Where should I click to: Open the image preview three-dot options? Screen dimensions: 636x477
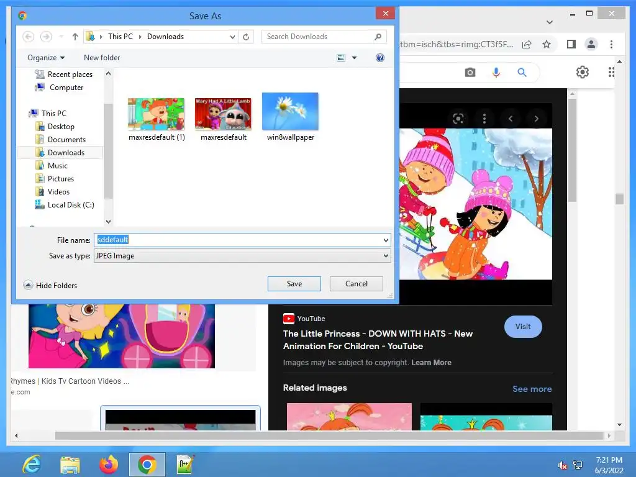pyautogui.click(x=484, y=119)
